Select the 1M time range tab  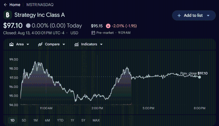[x=35, y=120]
